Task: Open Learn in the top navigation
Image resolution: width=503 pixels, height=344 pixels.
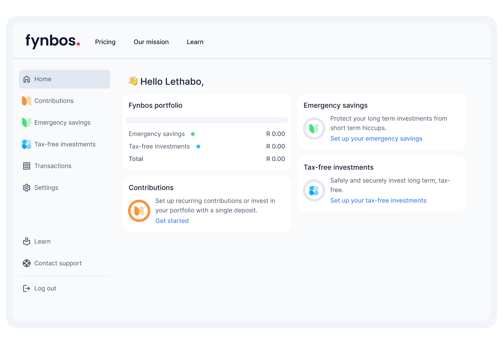Action: [195, 42]
